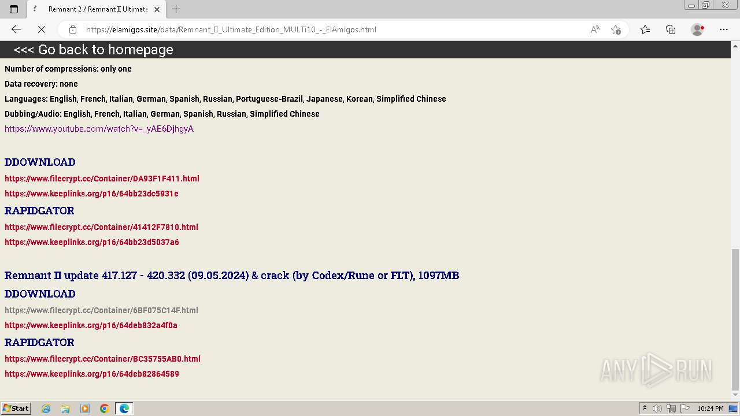Open keeplinks 64bb23d5037a6 link
Viewport: 740px width, 416px height.
[92, 242]
